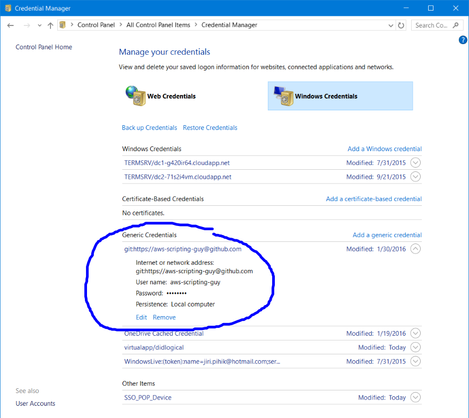This screenshot has height=418, width=469.
Task: Click the Control Panel icon in address bar
Action: click(x=63, y=25)
